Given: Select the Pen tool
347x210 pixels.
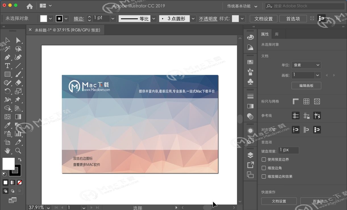Looking at the screenshot, I should click(8, 57).
